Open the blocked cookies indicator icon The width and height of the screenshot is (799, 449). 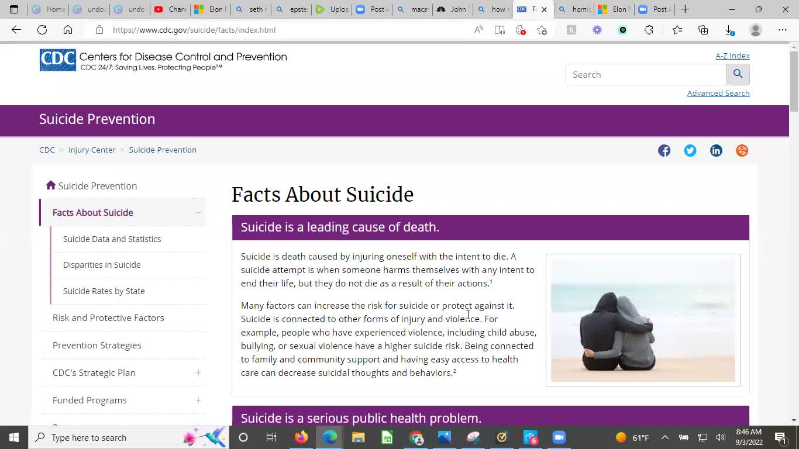pyautogui.click(x=521, y=30)
